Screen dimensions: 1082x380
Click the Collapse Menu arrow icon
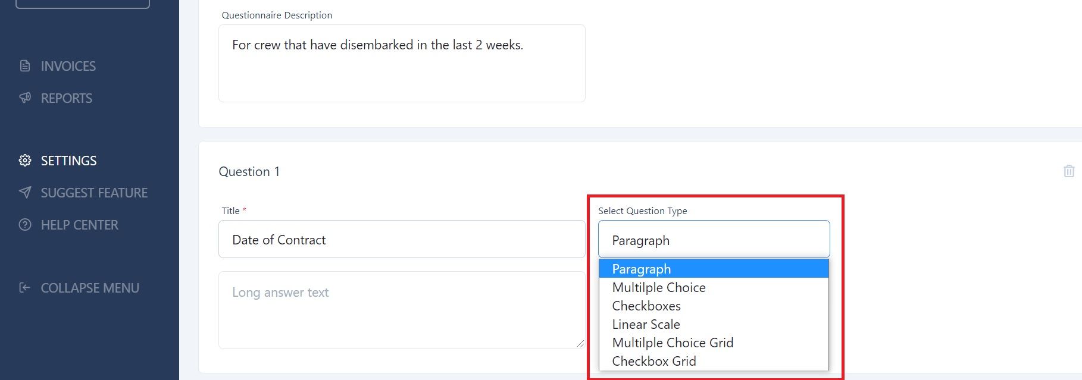click(x=25, y=288)
